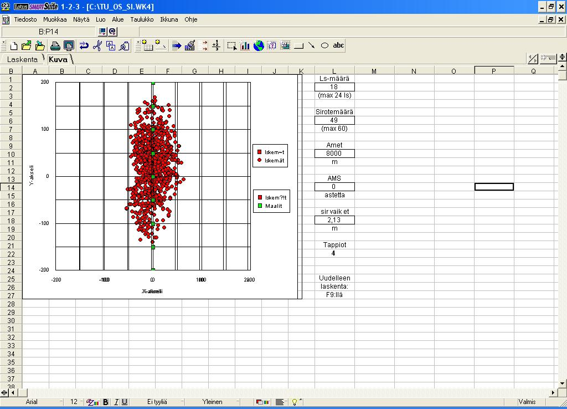Open the 'Yleinen' number format selector

(212, 402)
